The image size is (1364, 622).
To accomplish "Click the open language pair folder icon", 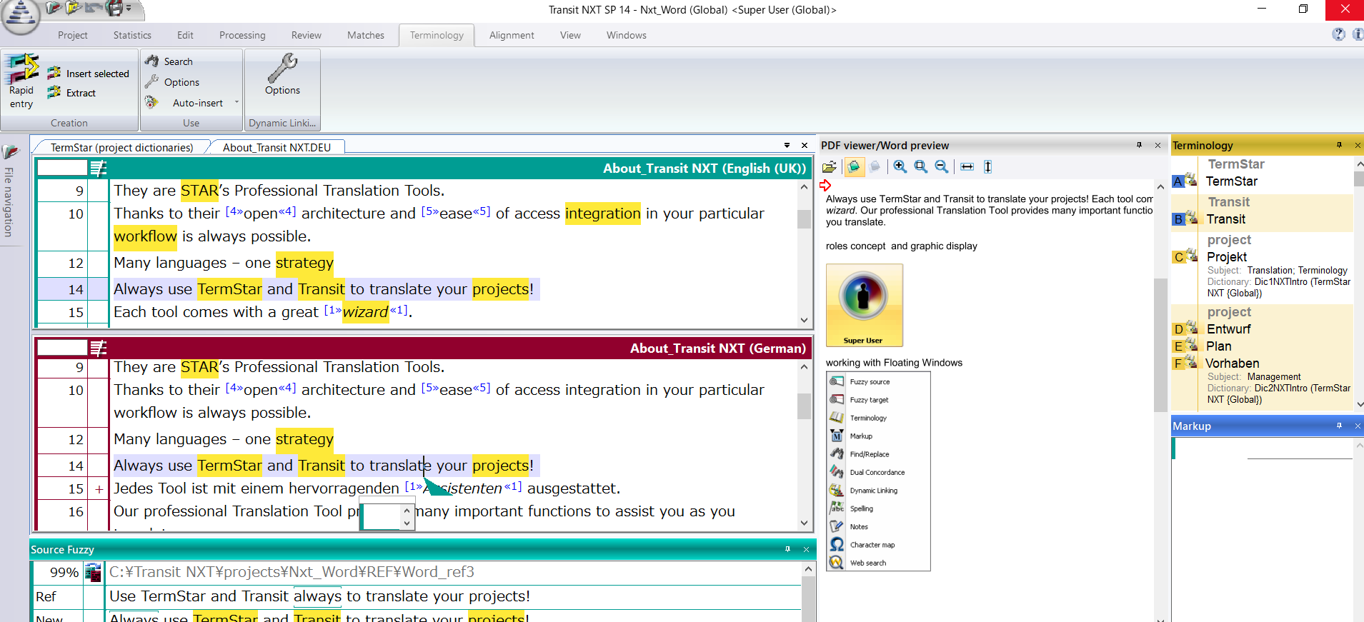I will 74,9.
